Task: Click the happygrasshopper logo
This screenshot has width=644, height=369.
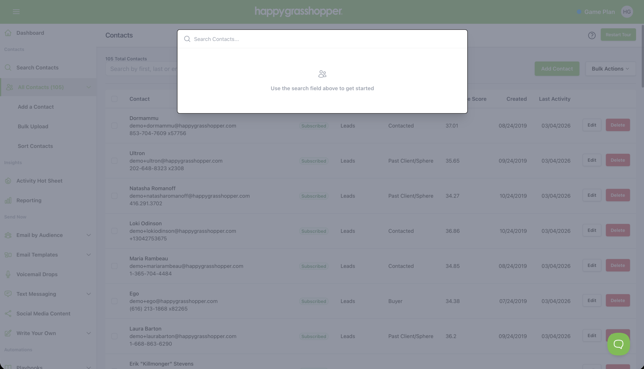Action: 299,11
